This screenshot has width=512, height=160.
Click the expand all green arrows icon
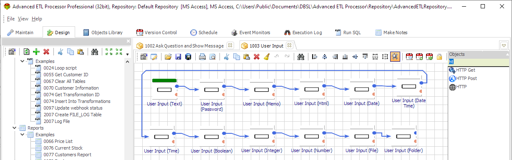tap(109, 52)
